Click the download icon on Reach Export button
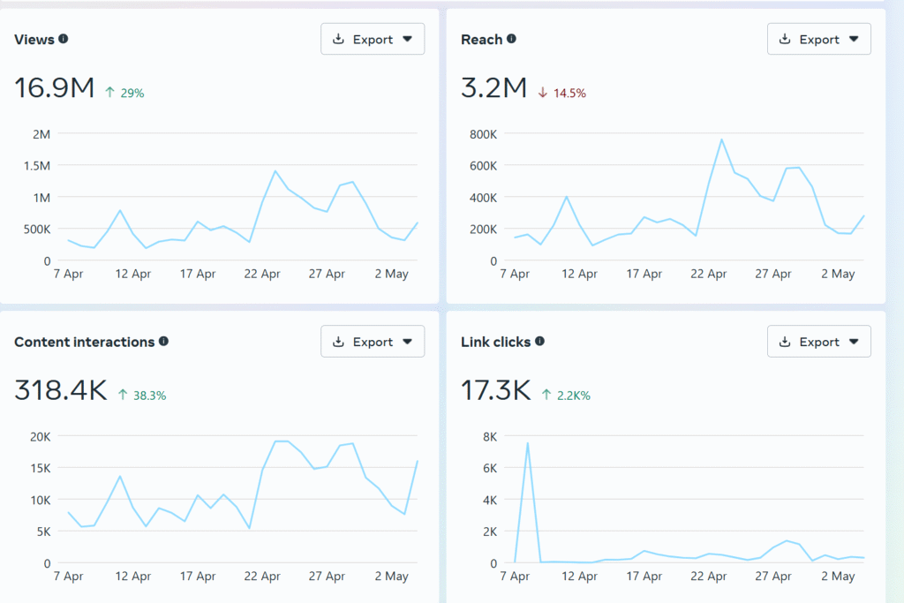 [785, 39]
